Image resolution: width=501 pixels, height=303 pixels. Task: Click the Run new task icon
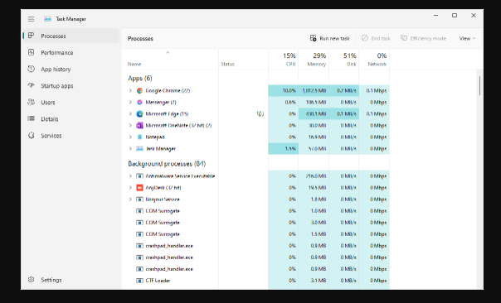pyautogui.click(x=314, y=38)
